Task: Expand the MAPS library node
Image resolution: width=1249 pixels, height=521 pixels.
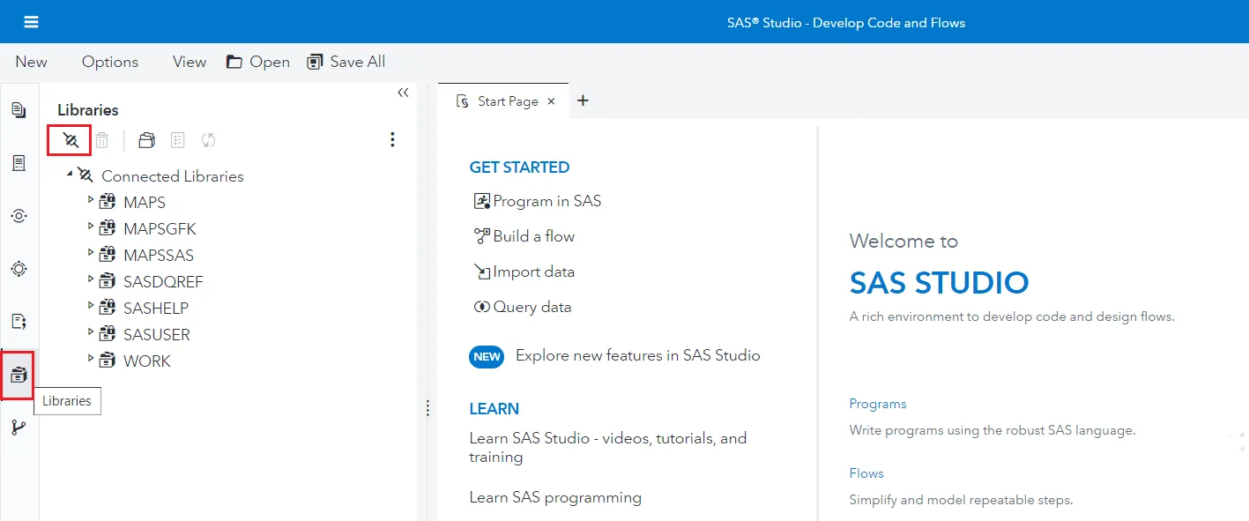Action: (x=91, y=200)
